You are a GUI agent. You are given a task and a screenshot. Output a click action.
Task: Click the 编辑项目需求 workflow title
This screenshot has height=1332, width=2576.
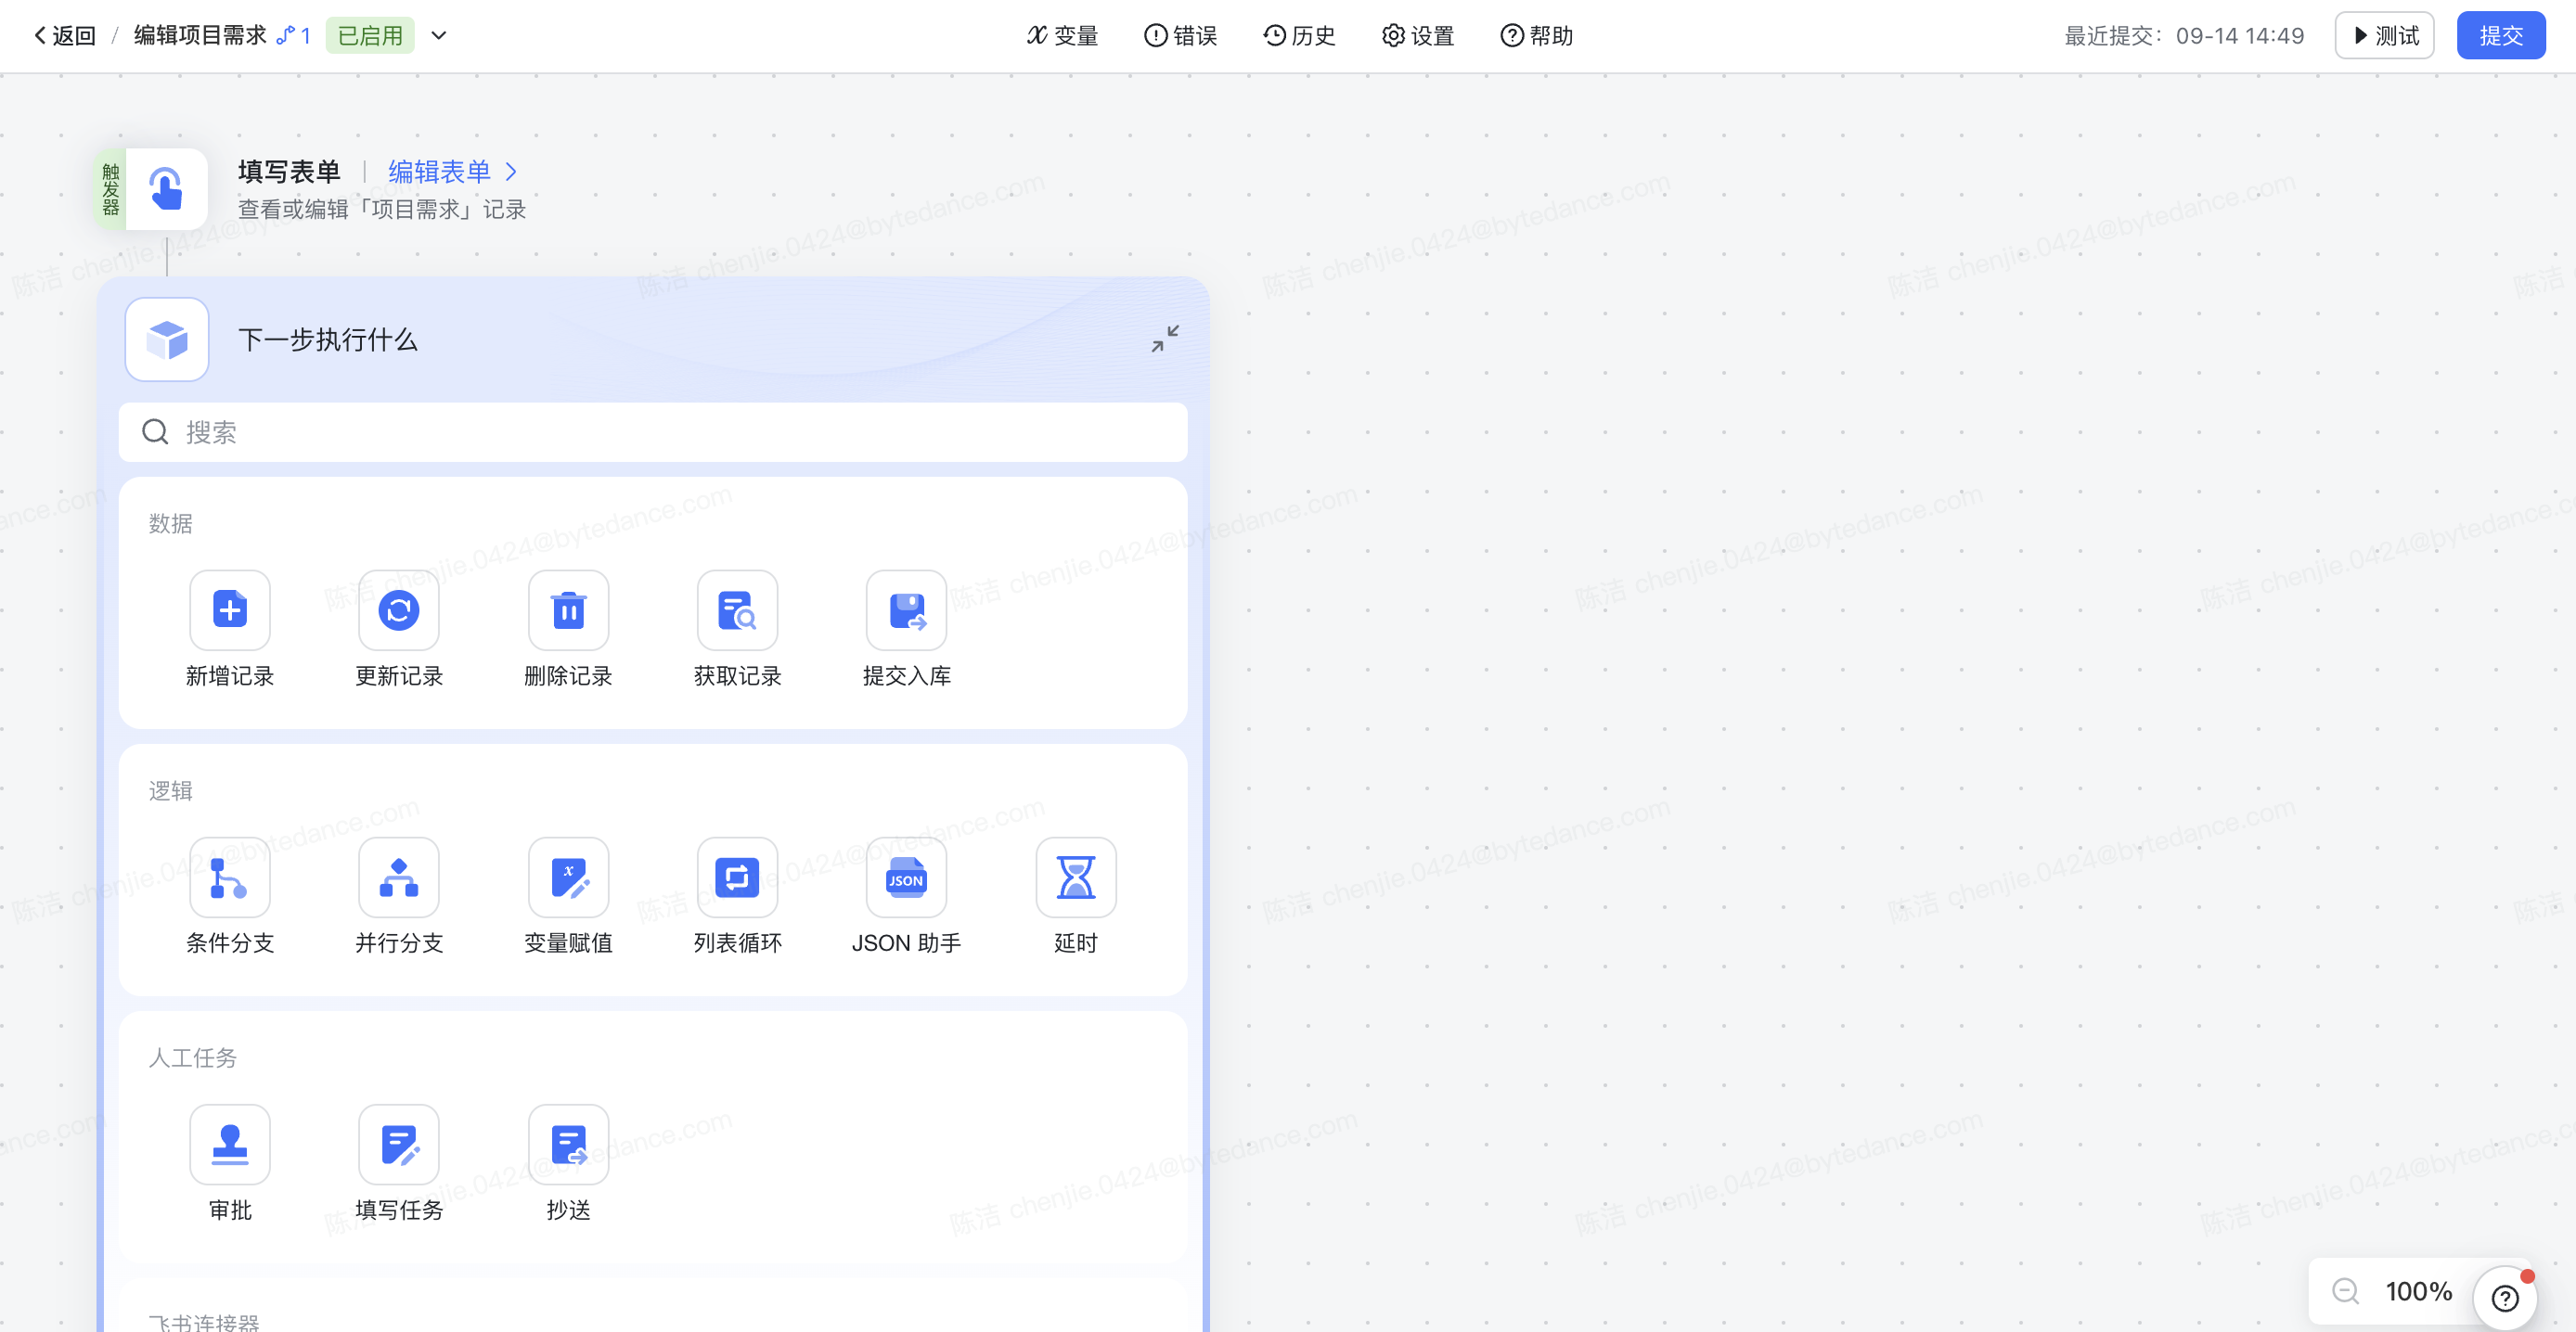click(200, 36)
